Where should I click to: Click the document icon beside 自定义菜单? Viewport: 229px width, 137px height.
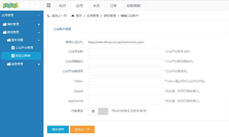click(13, 56)
